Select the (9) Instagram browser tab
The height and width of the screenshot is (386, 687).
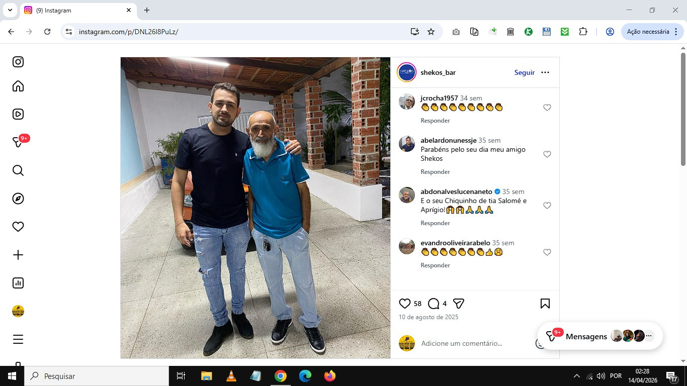click(78, 10)
